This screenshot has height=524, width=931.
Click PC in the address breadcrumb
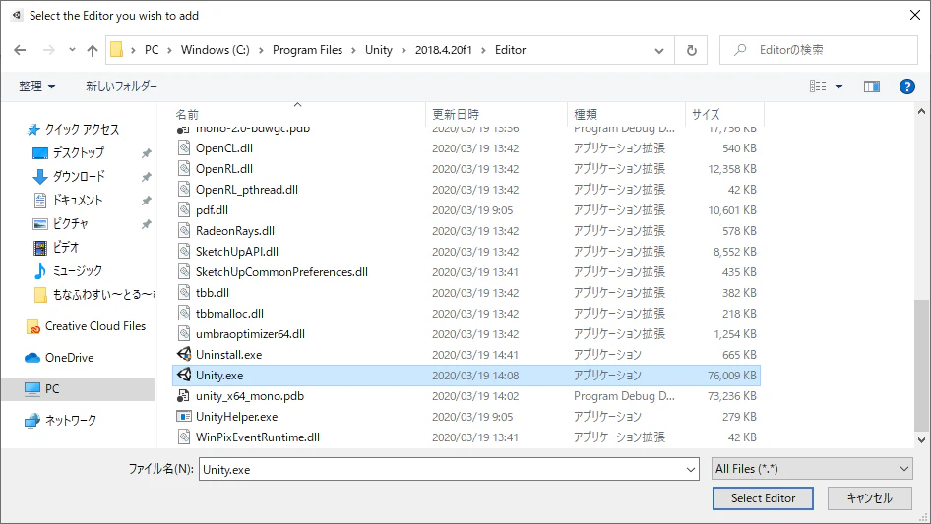pyautogui.click(x=152, y=50)
